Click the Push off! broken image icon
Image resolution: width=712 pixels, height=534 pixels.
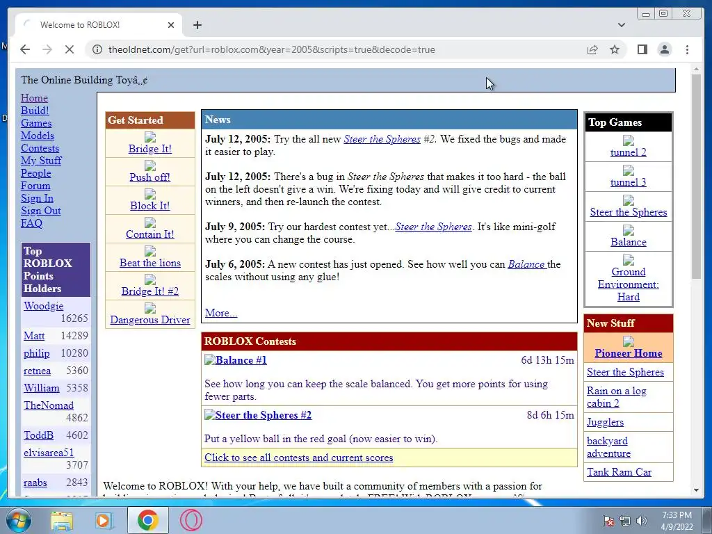[x=150, y=165]
